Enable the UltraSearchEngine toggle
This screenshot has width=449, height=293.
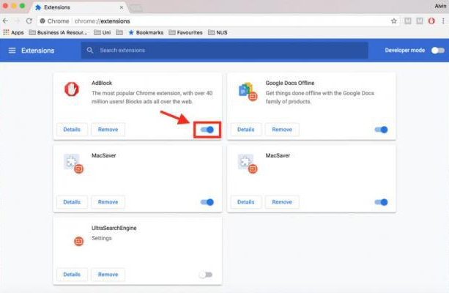[206, 275]
